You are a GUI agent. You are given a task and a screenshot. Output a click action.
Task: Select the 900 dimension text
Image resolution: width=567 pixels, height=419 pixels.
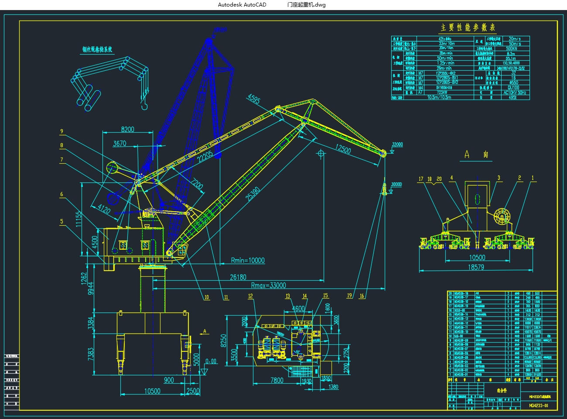[x=168, y=380]
